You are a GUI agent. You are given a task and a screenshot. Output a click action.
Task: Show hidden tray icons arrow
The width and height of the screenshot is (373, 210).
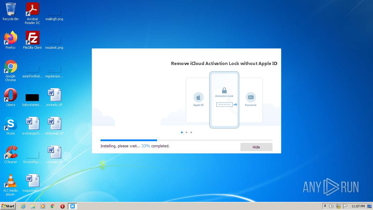[325, 206]
